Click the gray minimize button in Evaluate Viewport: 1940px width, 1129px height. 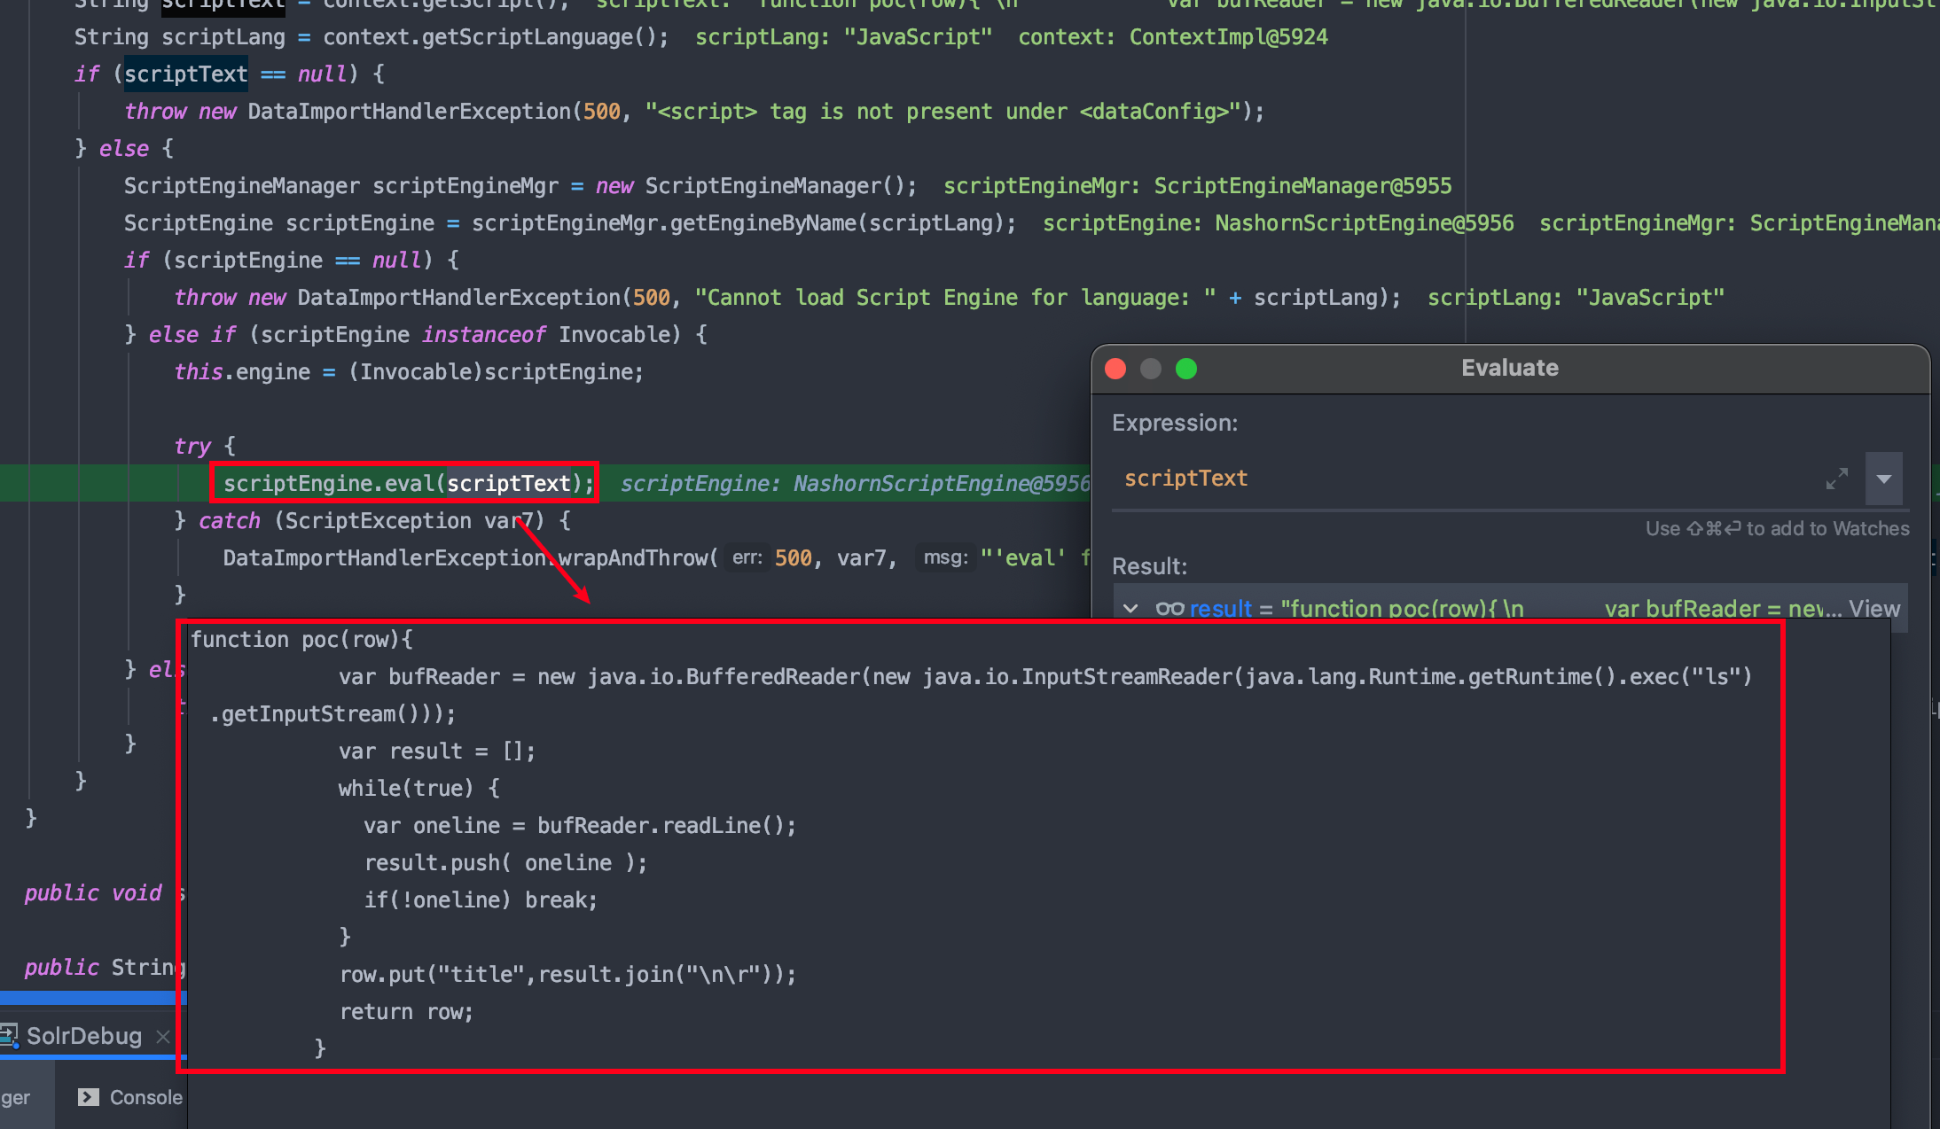pos(1151,369)
